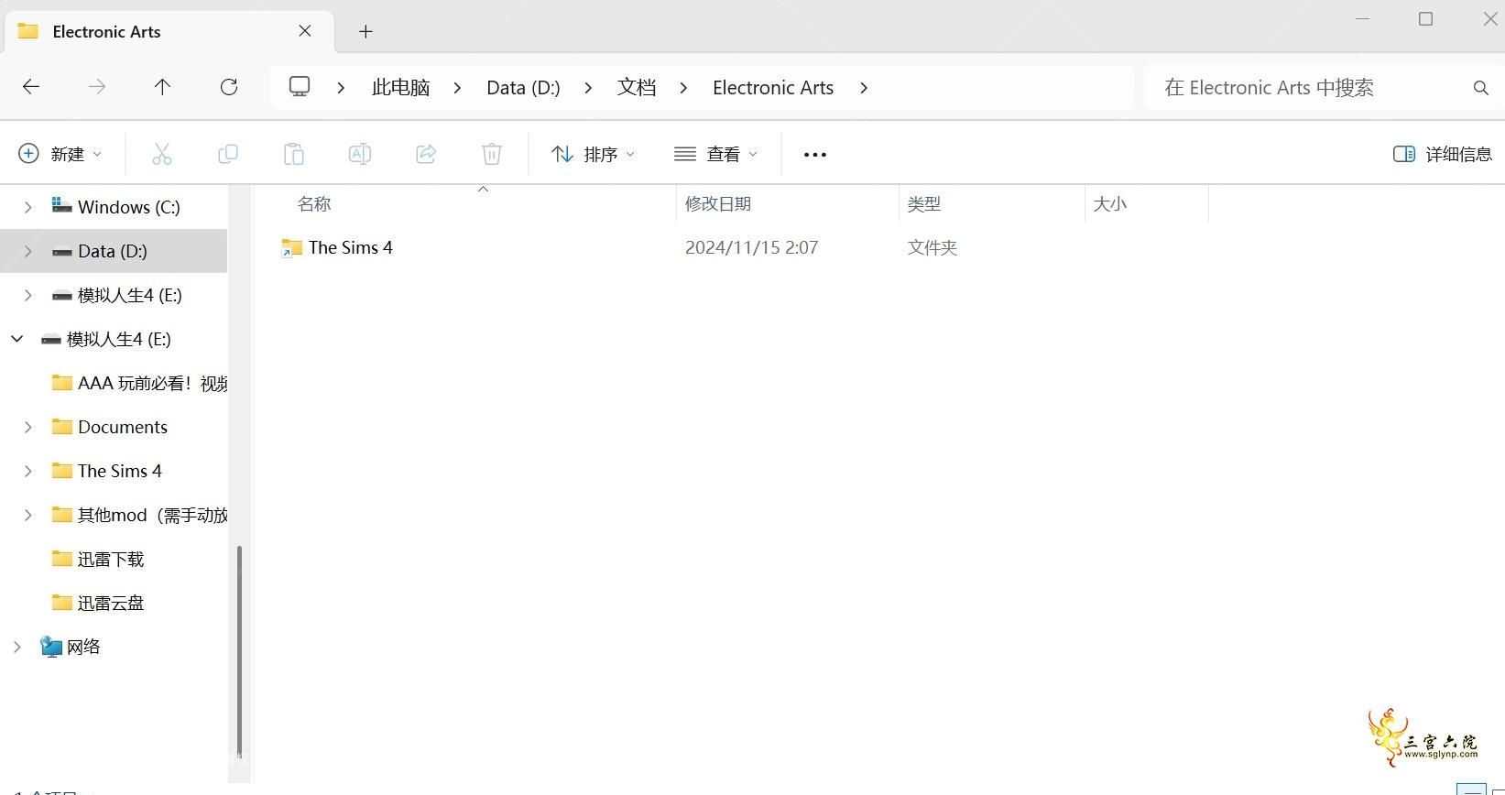Click the 文件夹 type cell

pyautogui.click(x=932, y=247)
